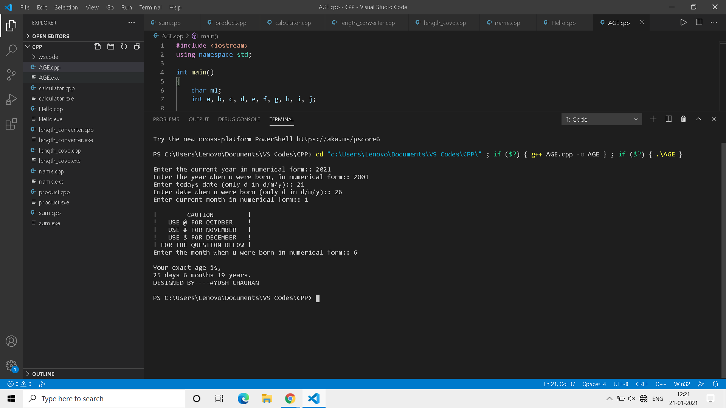Change language mode C++ in status bar
The width and height of the screenshot is (726, 408).
point(661,384)
